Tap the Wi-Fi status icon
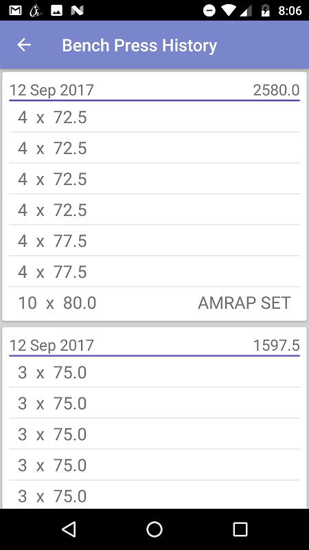 click(x=229, y=10)
